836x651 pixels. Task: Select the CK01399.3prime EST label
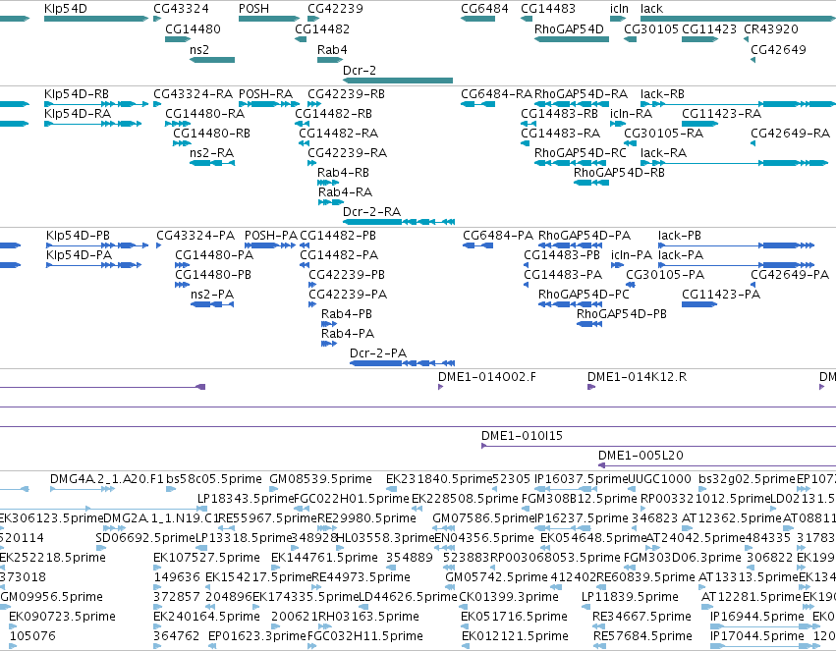tap(509, 597)
